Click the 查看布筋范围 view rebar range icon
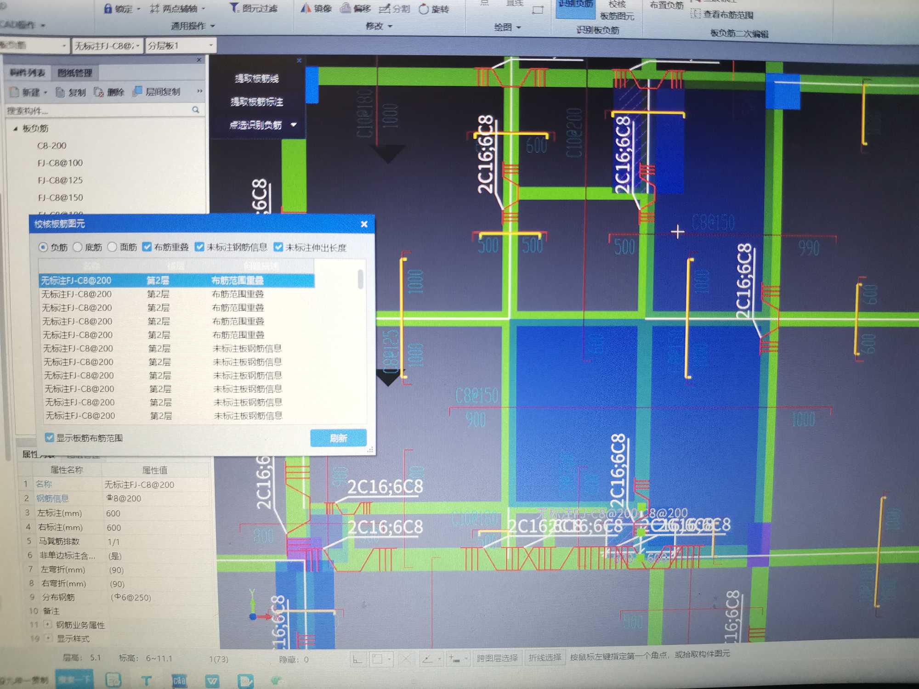919x689 pixels. [x=695, y=14]
